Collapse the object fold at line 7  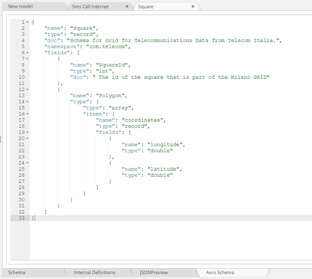(x=27, y=59)
